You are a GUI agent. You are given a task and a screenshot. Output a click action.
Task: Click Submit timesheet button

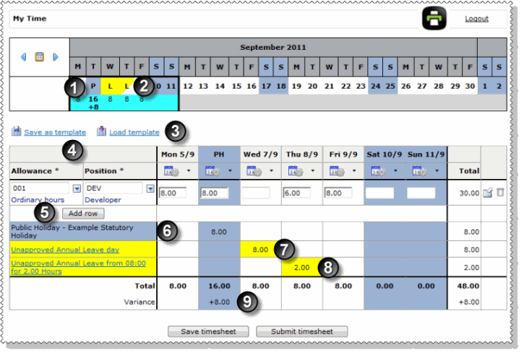(x=302, y=332)
